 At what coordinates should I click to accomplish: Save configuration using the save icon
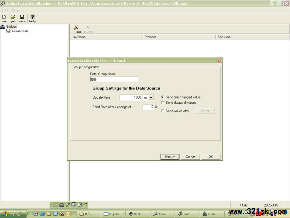(22, 19)
